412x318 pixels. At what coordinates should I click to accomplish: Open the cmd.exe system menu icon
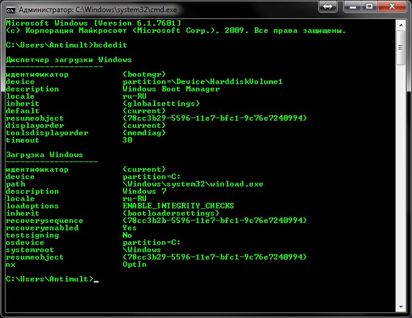pyautogui.click(x=11, y=10)
